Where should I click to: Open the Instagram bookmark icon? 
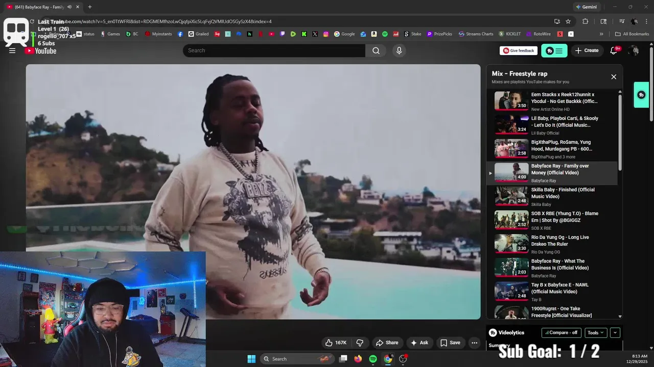(326, 34)
